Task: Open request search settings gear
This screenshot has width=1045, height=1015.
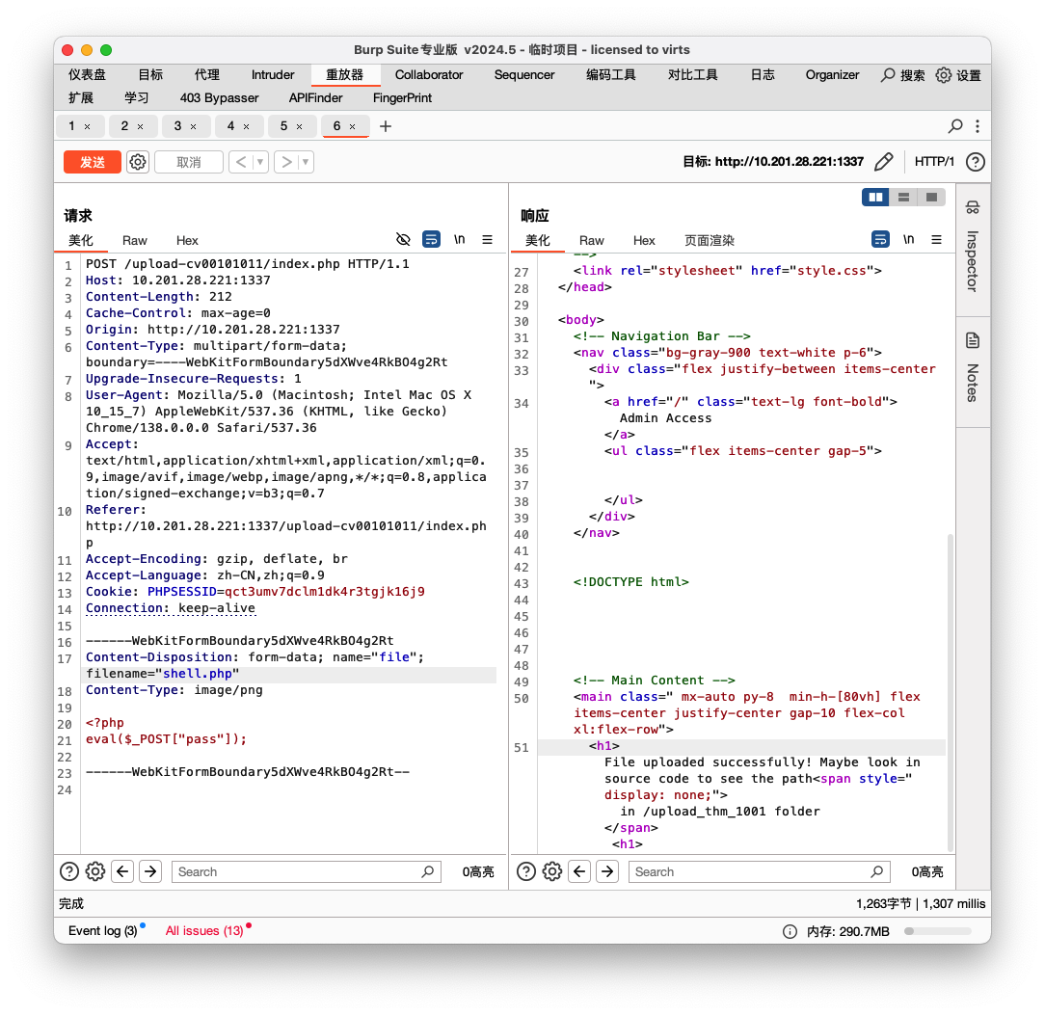Action: coord(95,871)
